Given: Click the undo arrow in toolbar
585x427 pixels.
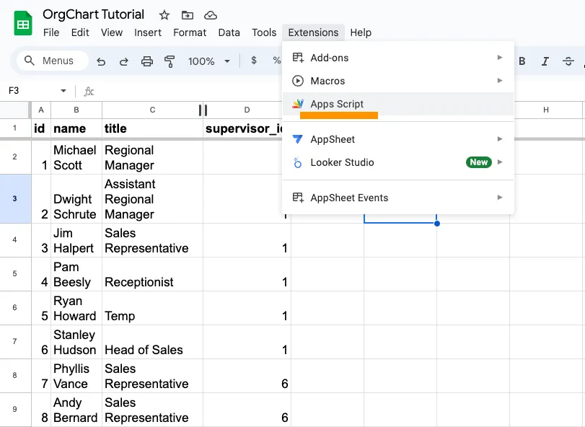Looking at the screenshot, I should pyautogui.click(x=101, y=61).
